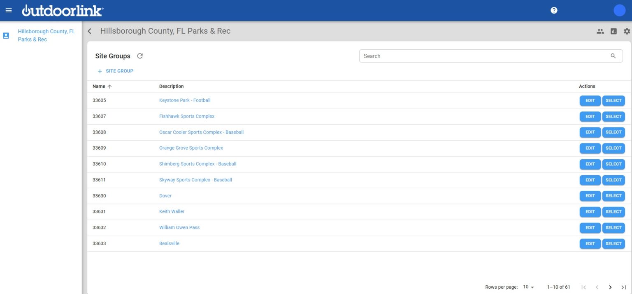Click the help question mark icon
632x294 pixels.
point(554,10)
